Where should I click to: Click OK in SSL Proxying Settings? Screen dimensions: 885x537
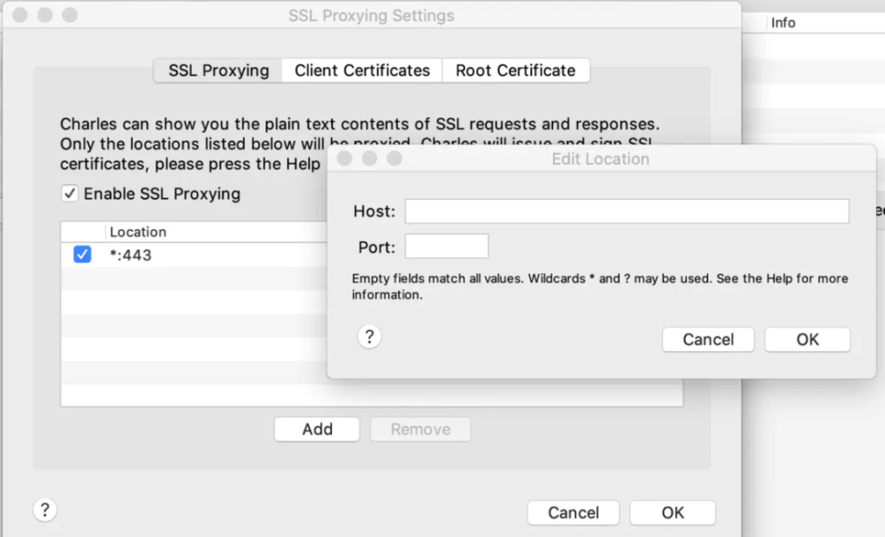pyautogui.click(x=673, y=513)
